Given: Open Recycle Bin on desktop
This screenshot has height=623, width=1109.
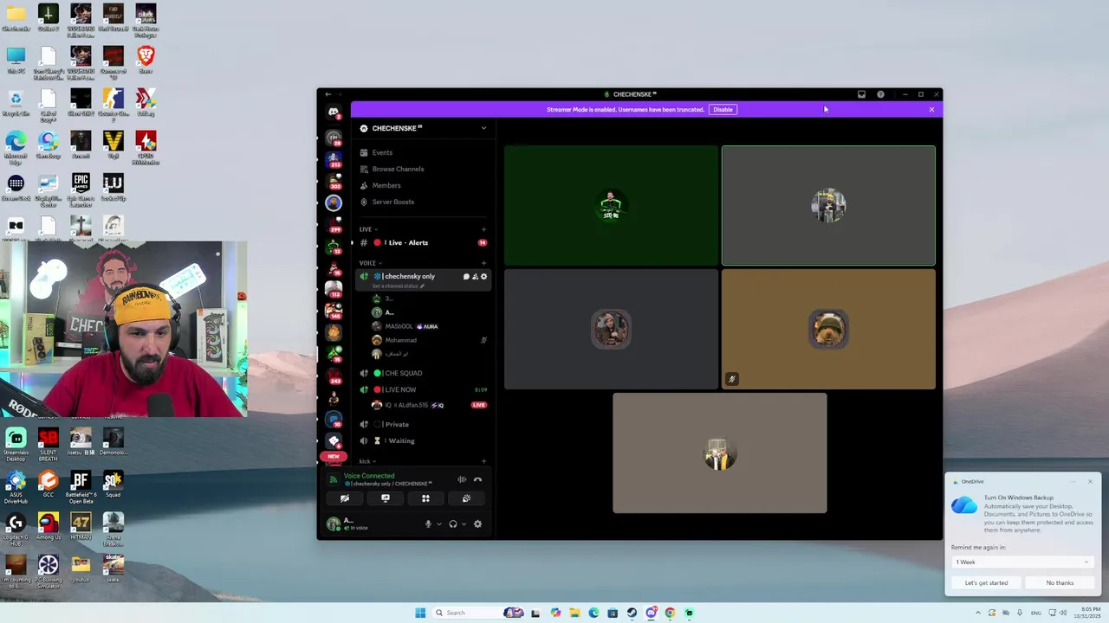Looking at the screenshot, I should (16, 103).
